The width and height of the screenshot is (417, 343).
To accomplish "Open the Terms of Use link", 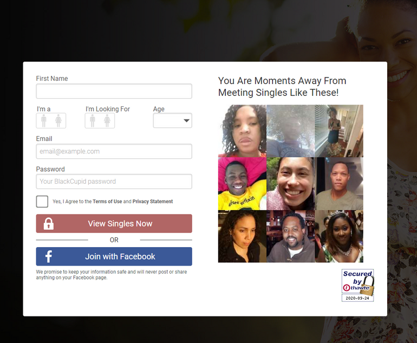I will pyautogui.click(x=107, y=202).
